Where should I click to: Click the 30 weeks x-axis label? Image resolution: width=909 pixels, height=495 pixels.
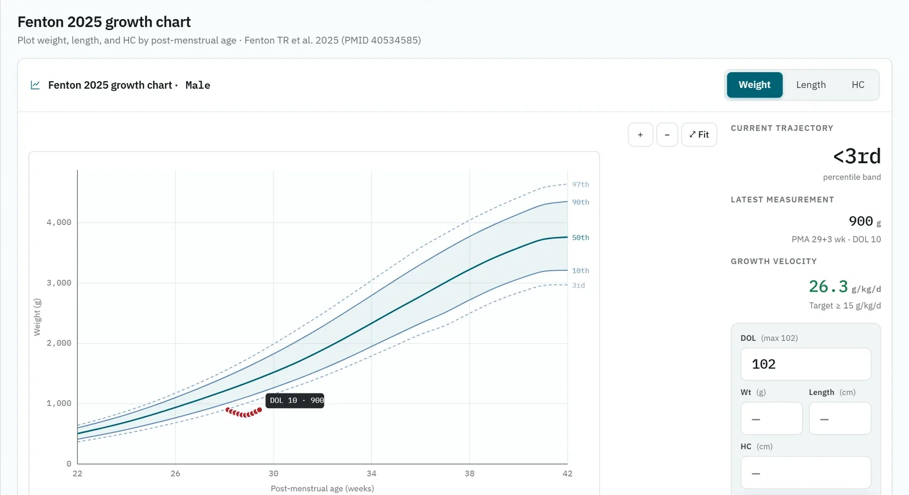(x=273, y=474)
